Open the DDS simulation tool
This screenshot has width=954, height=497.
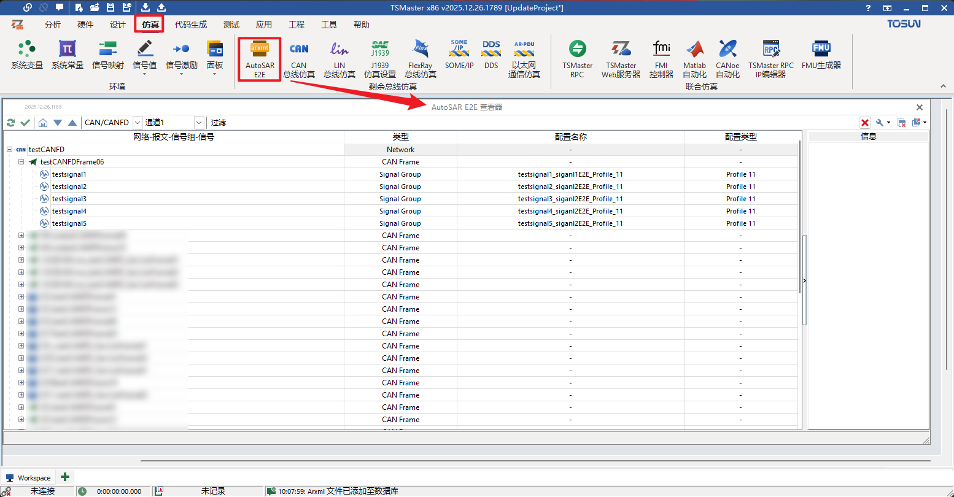click(x=491, y=55)
